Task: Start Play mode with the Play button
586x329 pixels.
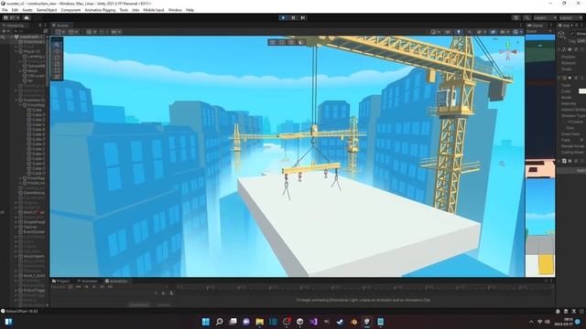Action: click(283, 17)
